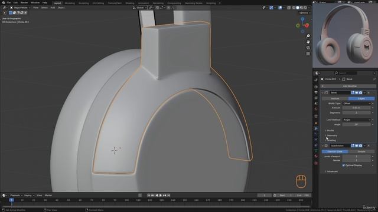
Task: Click the Bevel Amount field
Action: pyautogui.click(x=357, y=108)
